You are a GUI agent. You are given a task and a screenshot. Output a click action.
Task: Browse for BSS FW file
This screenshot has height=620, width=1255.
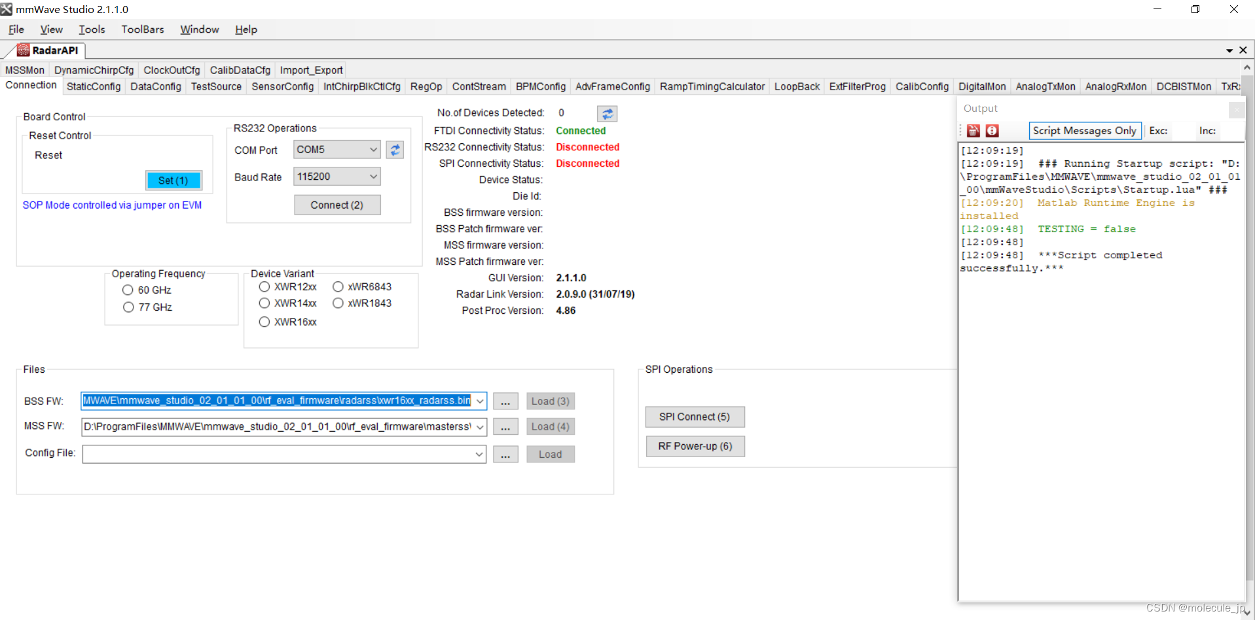[x=505, y=402]
